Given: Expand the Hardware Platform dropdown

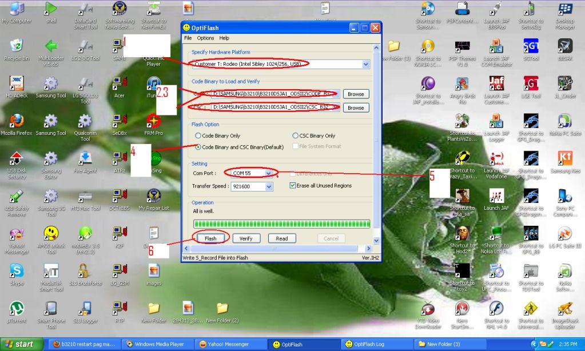Looking at the screenshot, I should point(365,64).
